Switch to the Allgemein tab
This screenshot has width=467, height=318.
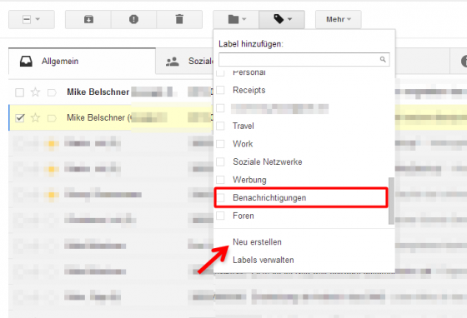pos(82,62)
